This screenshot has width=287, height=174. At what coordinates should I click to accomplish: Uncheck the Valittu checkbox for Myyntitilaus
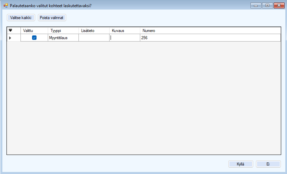(x=34, y=38)
